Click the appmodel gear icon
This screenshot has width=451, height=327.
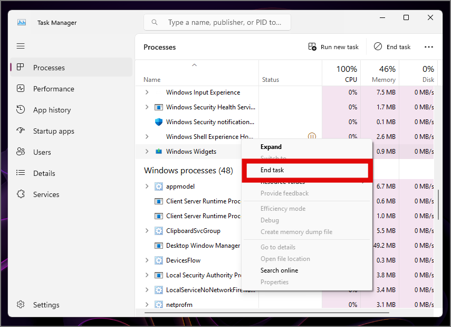pyautogui.click(x=159, y=186)
